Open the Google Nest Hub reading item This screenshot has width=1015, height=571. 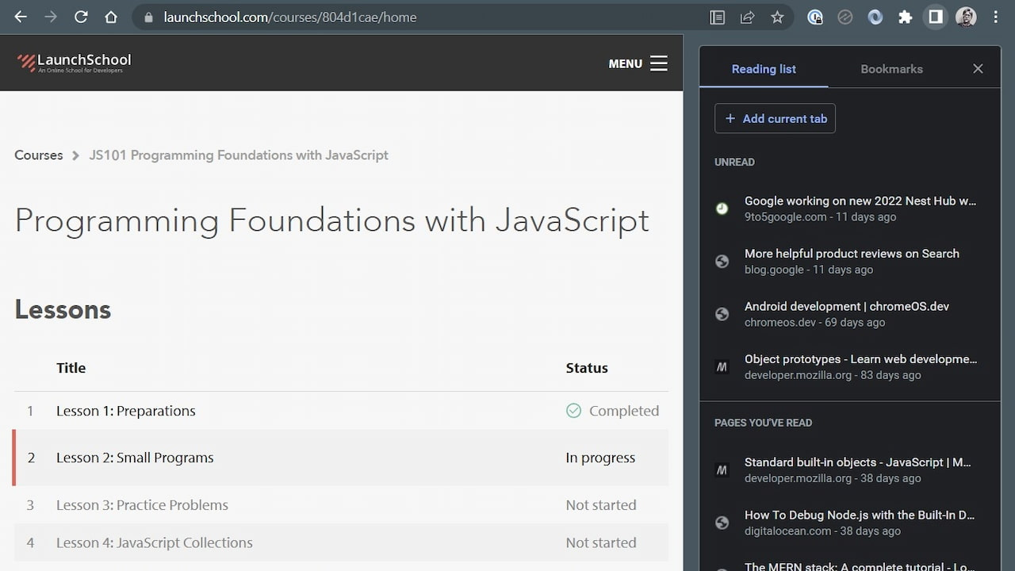[x=849, y=209]
